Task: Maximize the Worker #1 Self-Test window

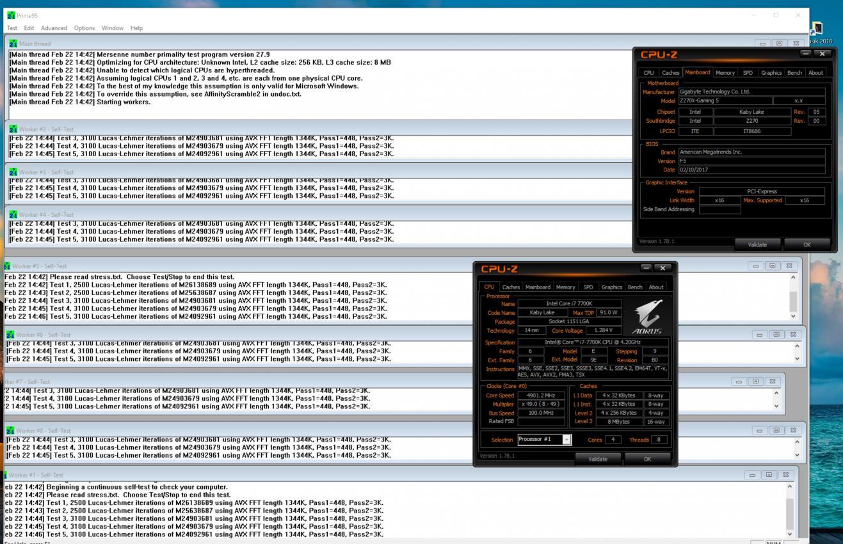Action: click(x=769, y=475)
